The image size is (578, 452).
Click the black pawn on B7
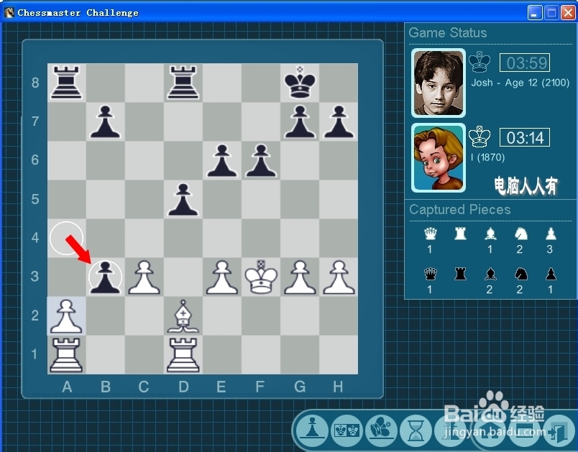coord(105,121)
